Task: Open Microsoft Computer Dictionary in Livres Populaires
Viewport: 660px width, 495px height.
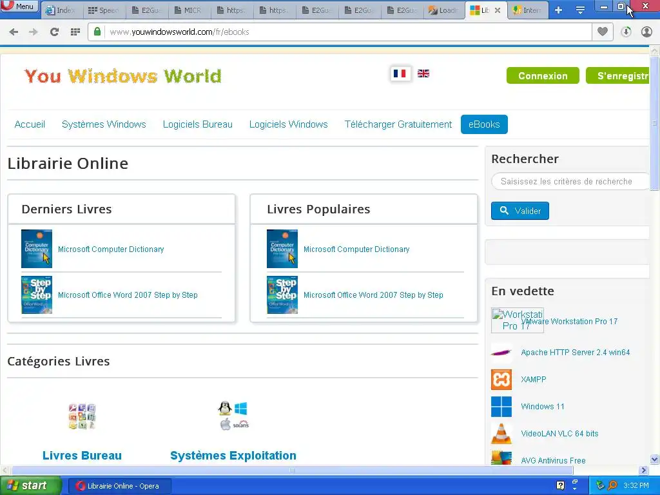Action: (356, 249)
